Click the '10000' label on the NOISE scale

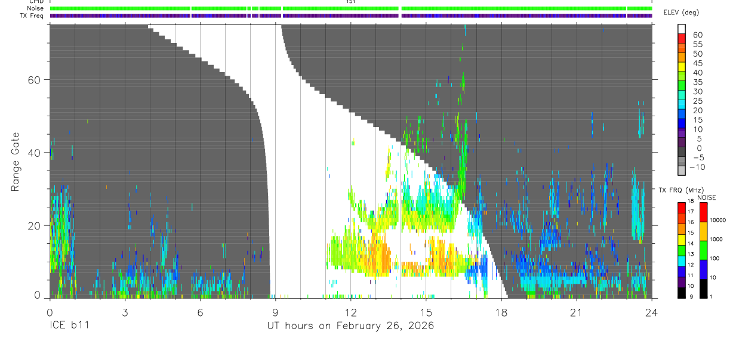point(719,220)
